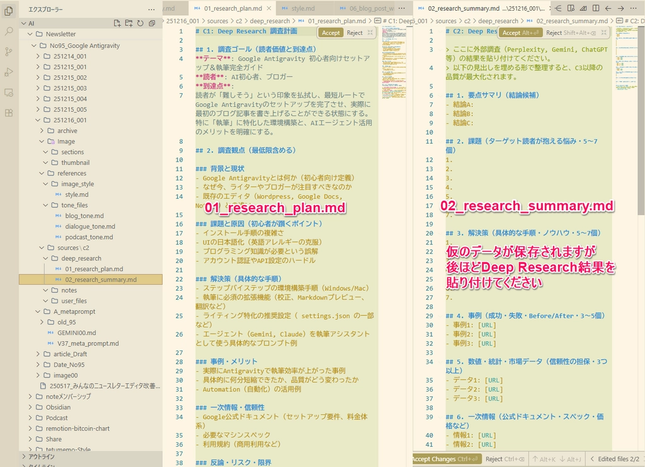The height and width of the screenshot is (467, 645).
Task: Open the Search view in activity bar
Action: point(9,31)
